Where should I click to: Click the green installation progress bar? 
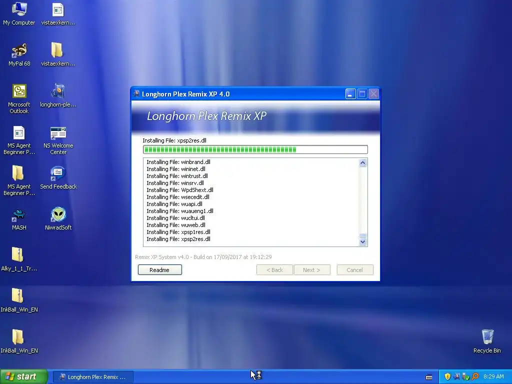255,149
